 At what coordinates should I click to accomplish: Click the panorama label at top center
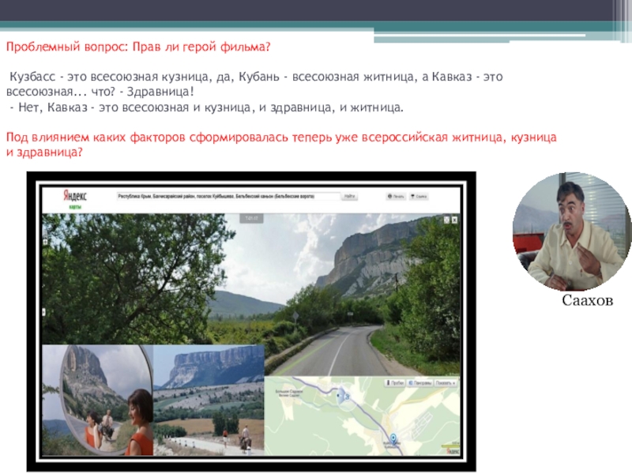pos(250,216)
